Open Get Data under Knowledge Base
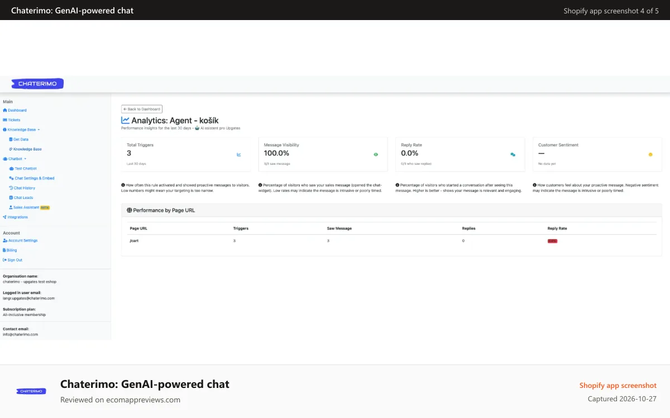Screen dimensions: 670x418 pos(21,139)
